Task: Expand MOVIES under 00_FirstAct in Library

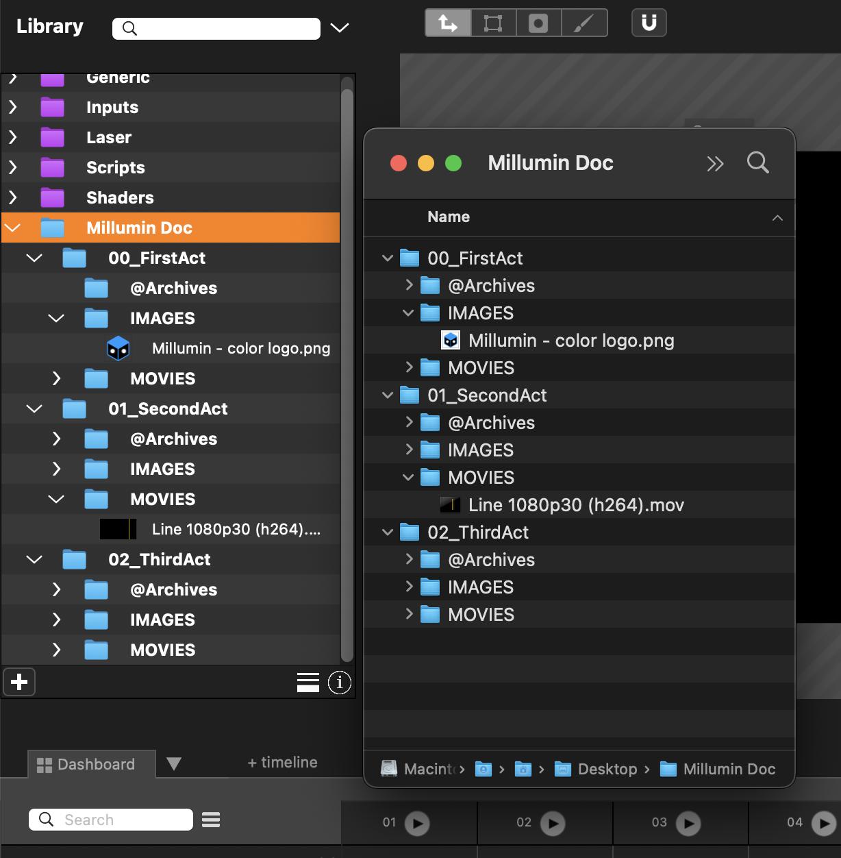Action: (57, 378)
